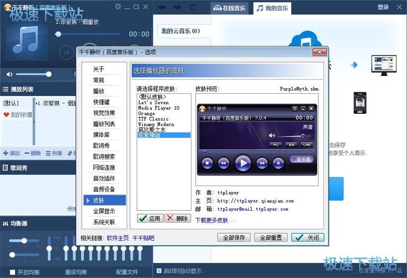The height and width of the screenshot is (278, 407).
Task: Open 播放列表 options page
Action: pos(104,124)
